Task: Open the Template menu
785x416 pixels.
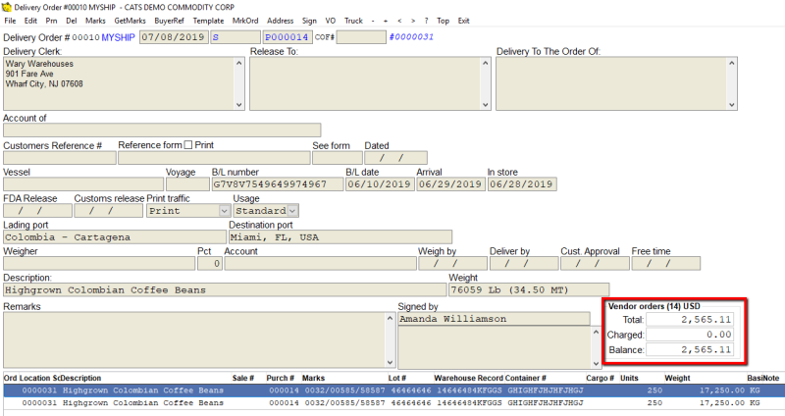Action: coord(208,21)
